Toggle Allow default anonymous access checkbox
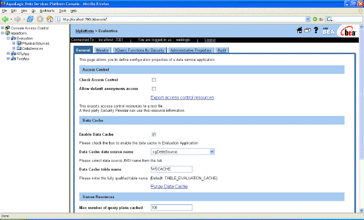 coord(154,88)
